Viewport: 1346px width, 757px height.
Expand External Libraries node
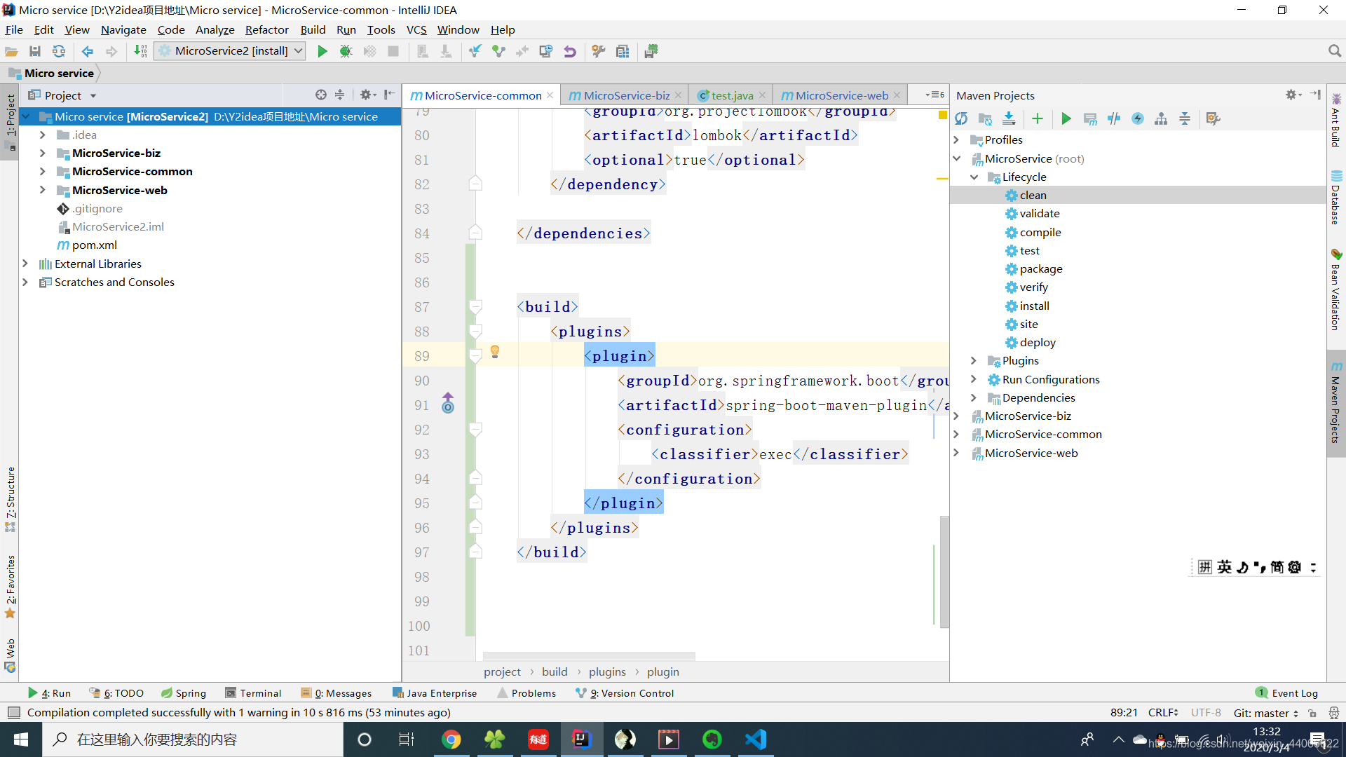(x=25, y=264)
